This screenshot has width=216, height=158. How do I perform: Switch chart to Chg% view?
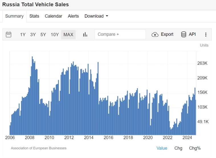click(195, 148)
